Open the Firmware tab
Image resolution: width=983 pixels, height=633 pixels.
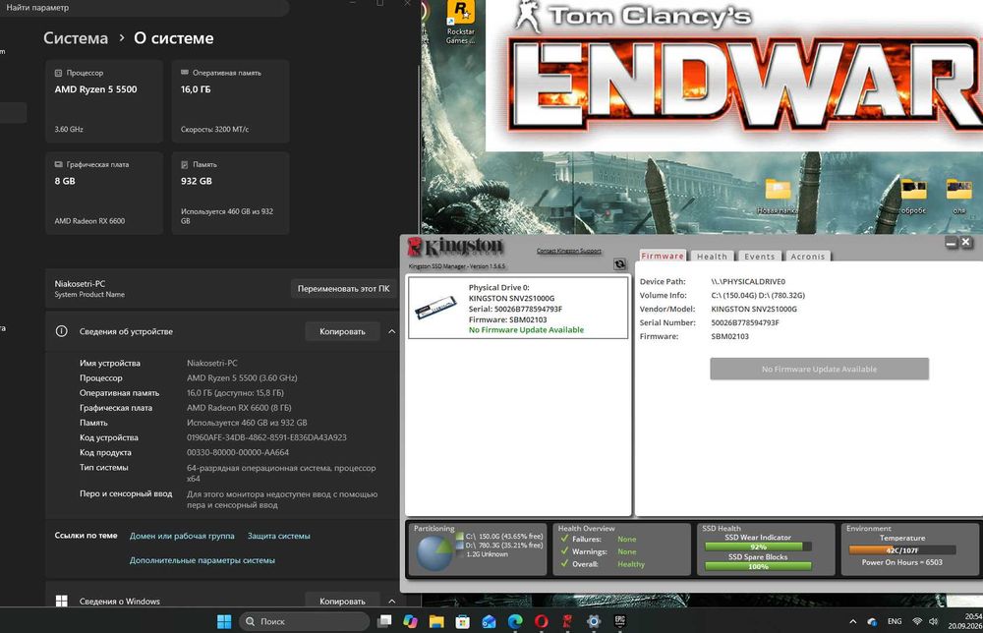(662, 256)
